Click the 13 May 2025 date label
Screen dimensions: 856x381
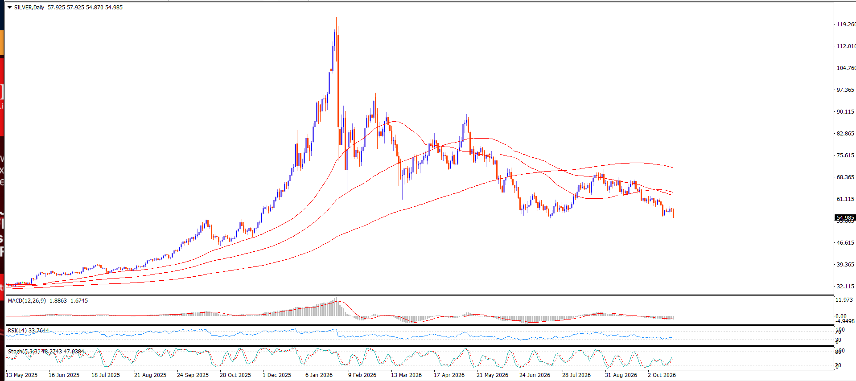point(22,375)
